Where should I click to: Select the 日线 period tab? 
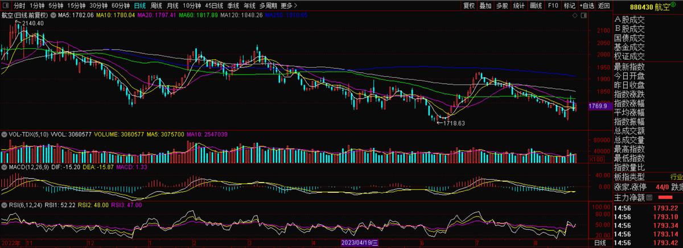[x=140, y=5]
